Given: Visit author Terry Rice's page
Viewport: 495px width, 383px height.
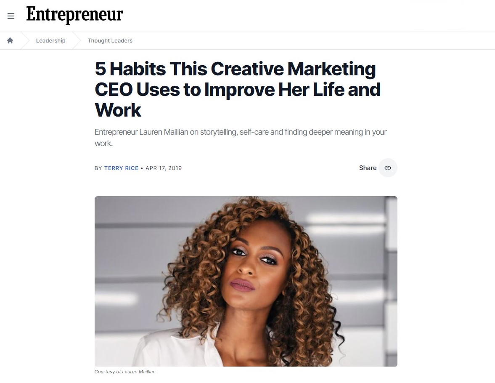Looking at the screenshot, I should point(121,168).
